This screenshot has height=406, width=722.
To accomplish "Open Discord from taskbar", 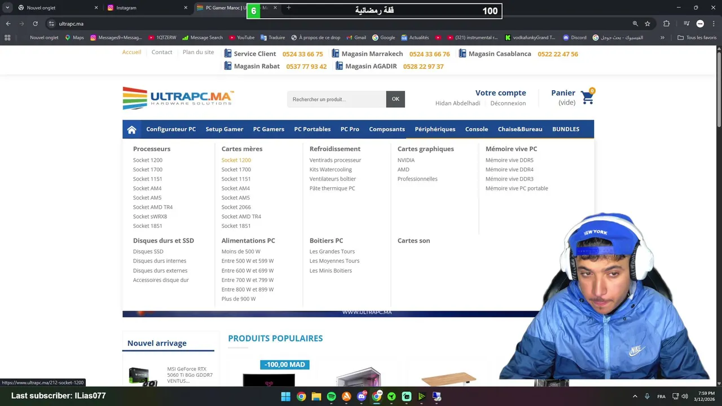I will click(x=361, y=396).
